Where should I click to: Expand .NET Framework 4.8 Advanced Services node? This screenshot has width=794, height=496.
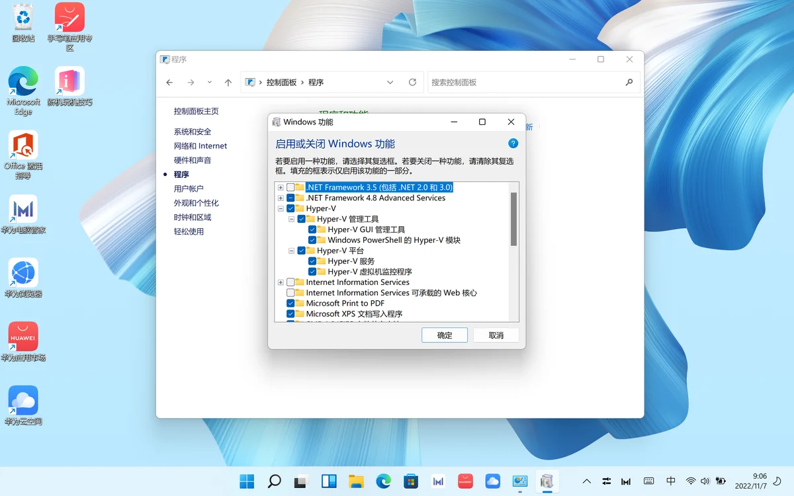click(281, 198)
